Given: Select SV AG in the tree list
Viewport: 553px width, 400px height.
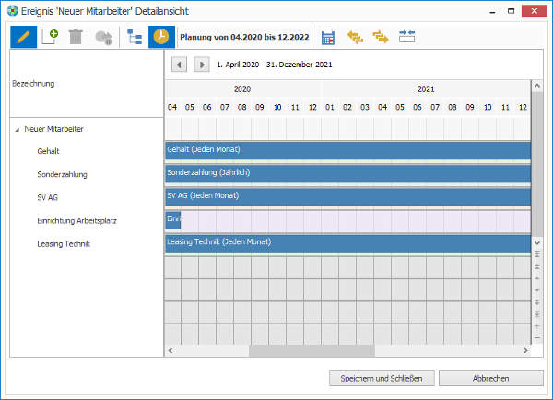Looking at the screenshot, I should pos(48,197).
